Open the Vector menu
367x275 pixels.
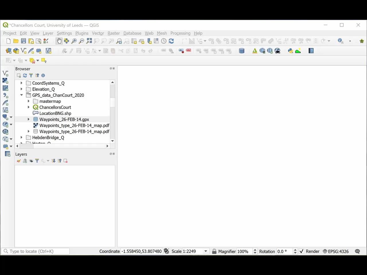pos(98,33)
